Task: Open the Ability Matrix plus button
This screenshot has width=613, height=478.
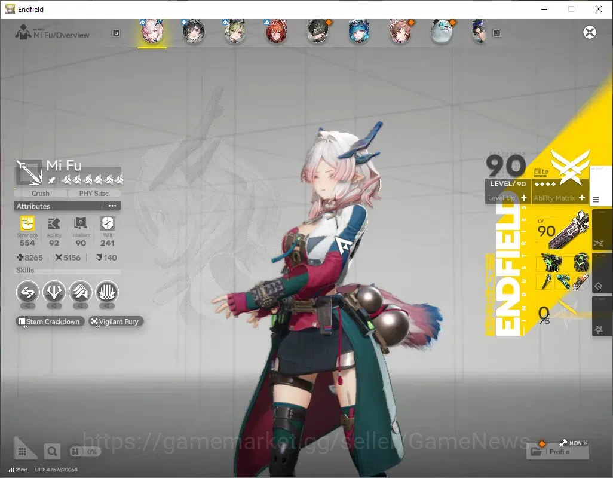Action: point(582,198)
